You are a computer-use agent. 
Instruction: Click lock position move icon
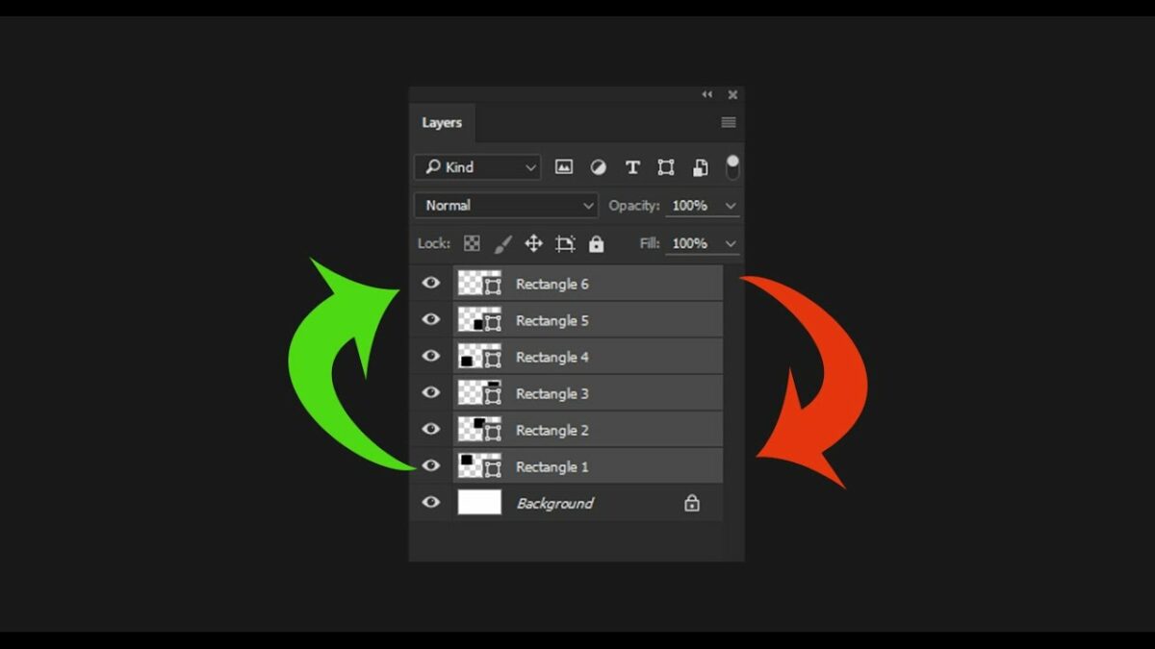point(533,244)
